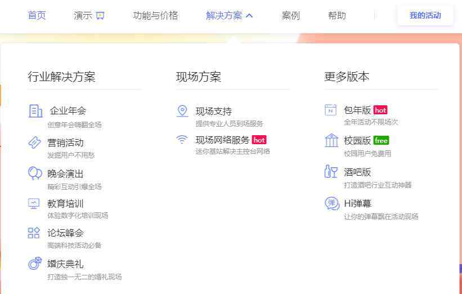This screenshot has width=462, height=294.
Task: Open the 演示 demo page
Action: pos(89,16)
